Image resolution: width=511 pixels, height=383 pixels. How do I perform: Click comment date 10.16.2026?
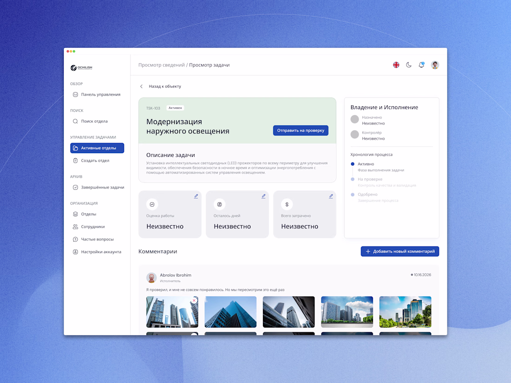point(422,275)
